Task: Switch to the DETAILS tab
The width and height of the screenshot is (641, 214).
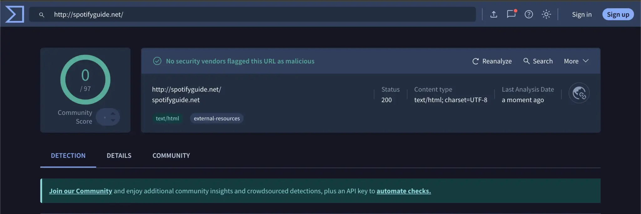Action: coord(119,156)
